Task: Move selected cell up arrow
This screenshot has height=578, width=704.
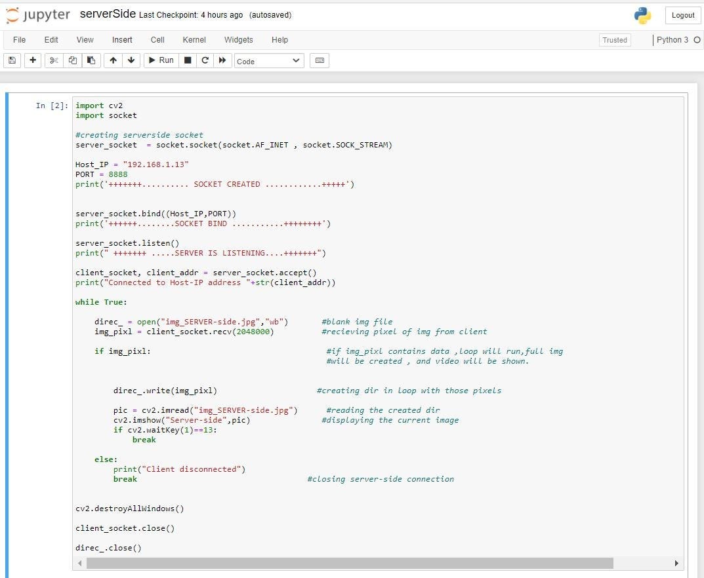Action: [113, 60]
